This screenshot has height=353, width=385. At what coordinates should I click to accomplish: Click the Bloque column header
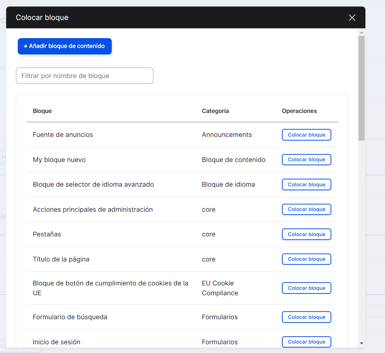tap(42, 111)
